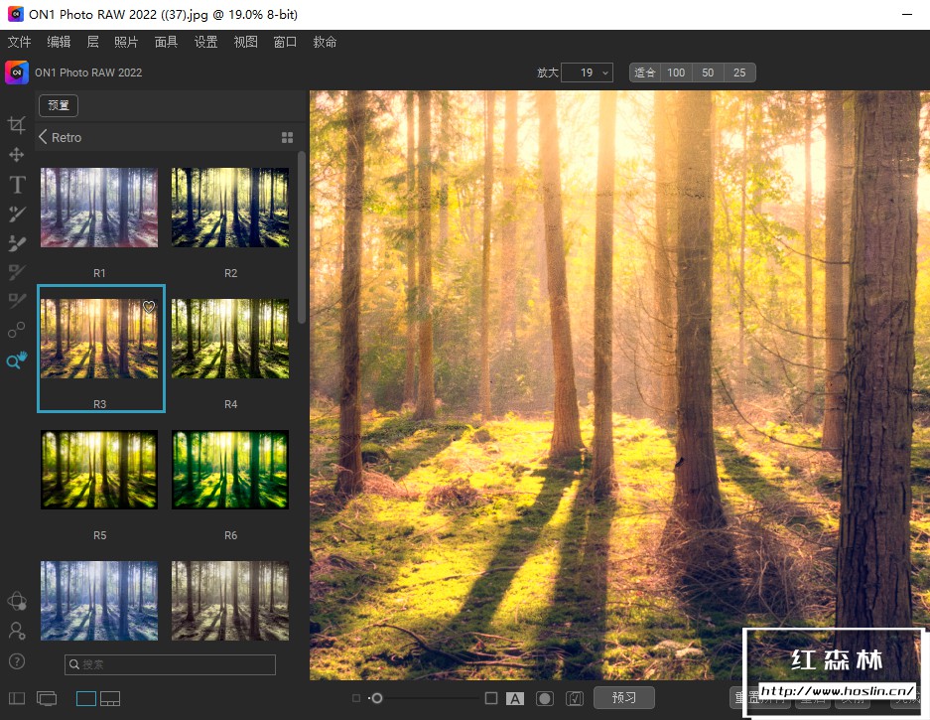
Task: Select the R6 preset thumbnail
Action: (x=230, y=470)
